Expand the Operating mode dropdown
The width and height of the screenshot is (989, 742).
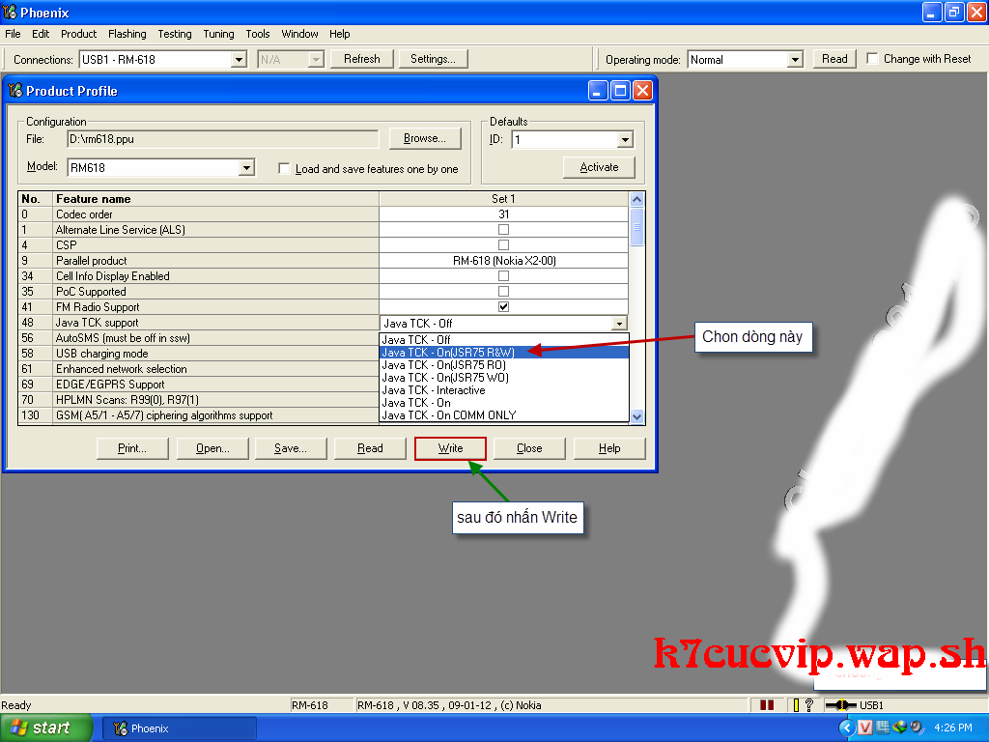point(795,60)
